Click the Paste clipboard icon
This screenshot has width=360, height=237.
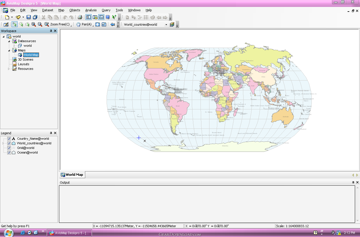[56, 17]
